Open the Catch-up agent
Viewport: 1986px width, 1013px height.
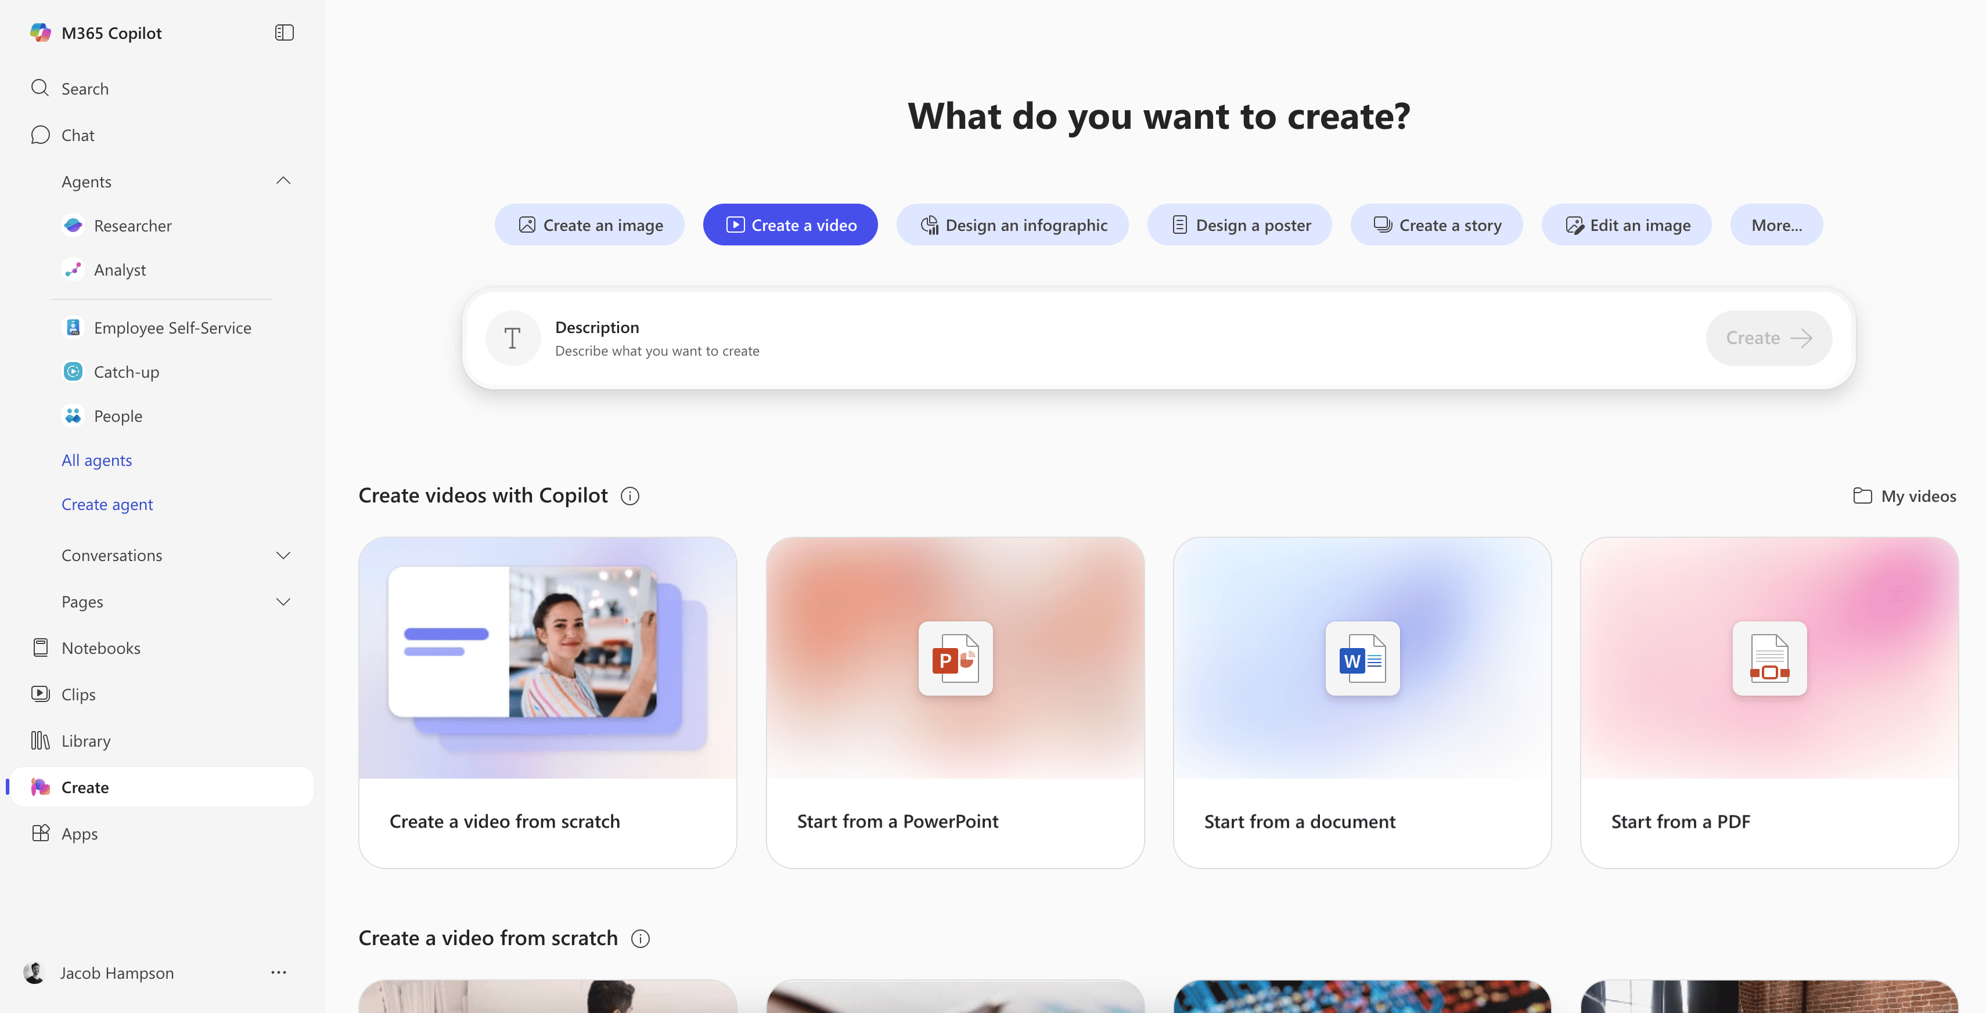point(125,372)
